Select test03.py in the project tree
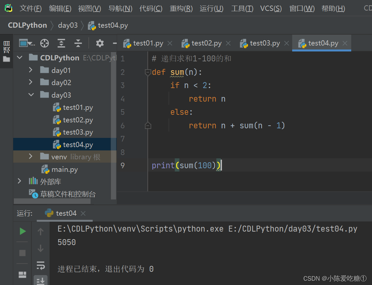Screen dimensions: 372x285 pos(73,132)
